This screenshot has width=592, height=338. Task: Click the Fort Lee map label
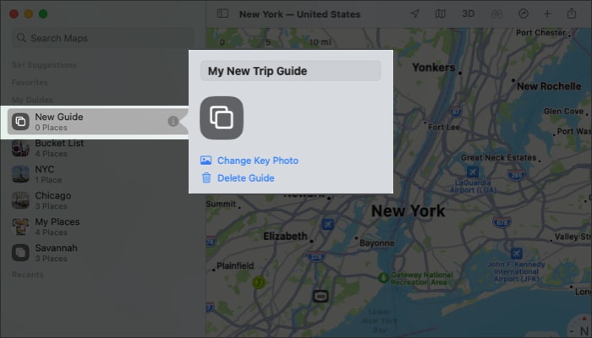[x=444, y=127]
